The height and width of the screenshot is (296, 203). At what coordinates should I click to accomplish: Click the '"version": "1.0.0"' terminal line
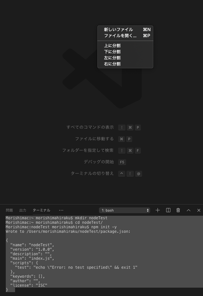click(x=32, y=249)
